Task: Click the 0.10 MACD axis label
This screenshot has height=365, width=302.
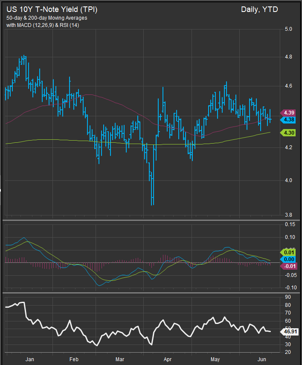Action: tap(290, 237)
